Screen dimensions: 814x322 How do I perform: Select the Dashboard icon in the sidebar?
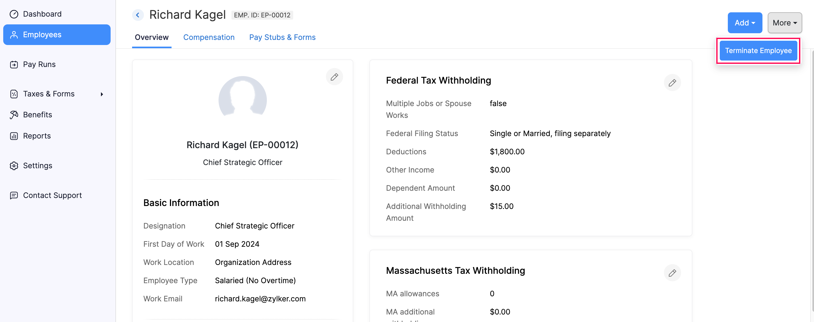point(14,14)
